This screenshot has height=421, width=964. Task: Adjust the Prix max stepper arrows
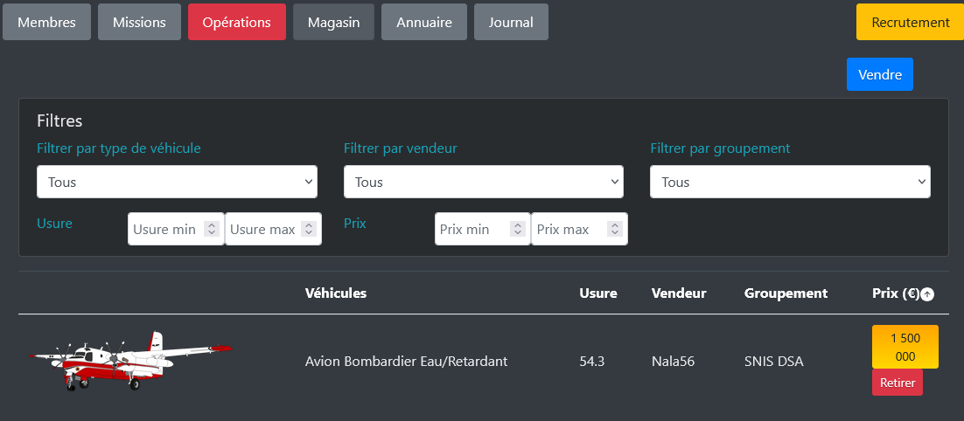614,229
